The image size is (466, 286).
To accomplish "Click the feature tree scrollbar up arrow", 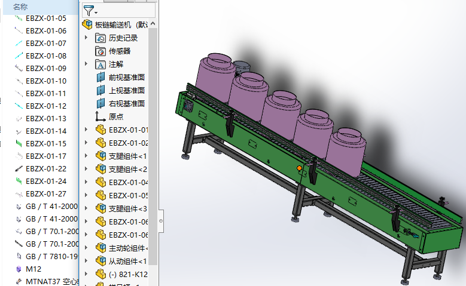I will click(153, 23).
